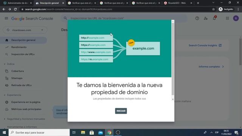
Task: Bookmark page with the star icon
Action: (213, 9)
